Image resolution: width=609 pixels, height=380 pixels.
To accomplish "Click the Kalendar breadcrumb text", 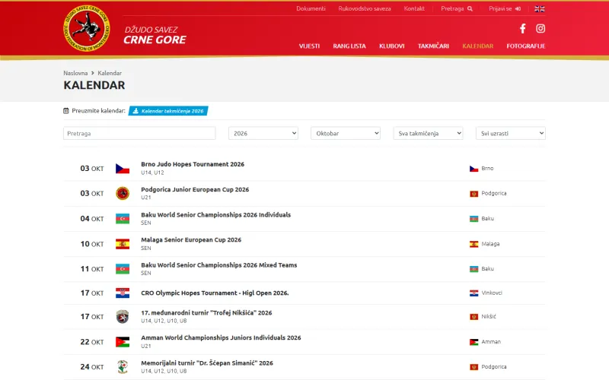I will click(x=110, y=73).
